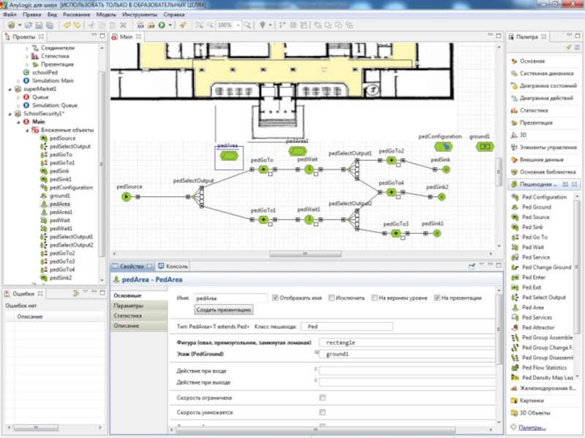Expand the Статистика tree node
The height and width of the screenshot is (438, 585).
[28, 55]
